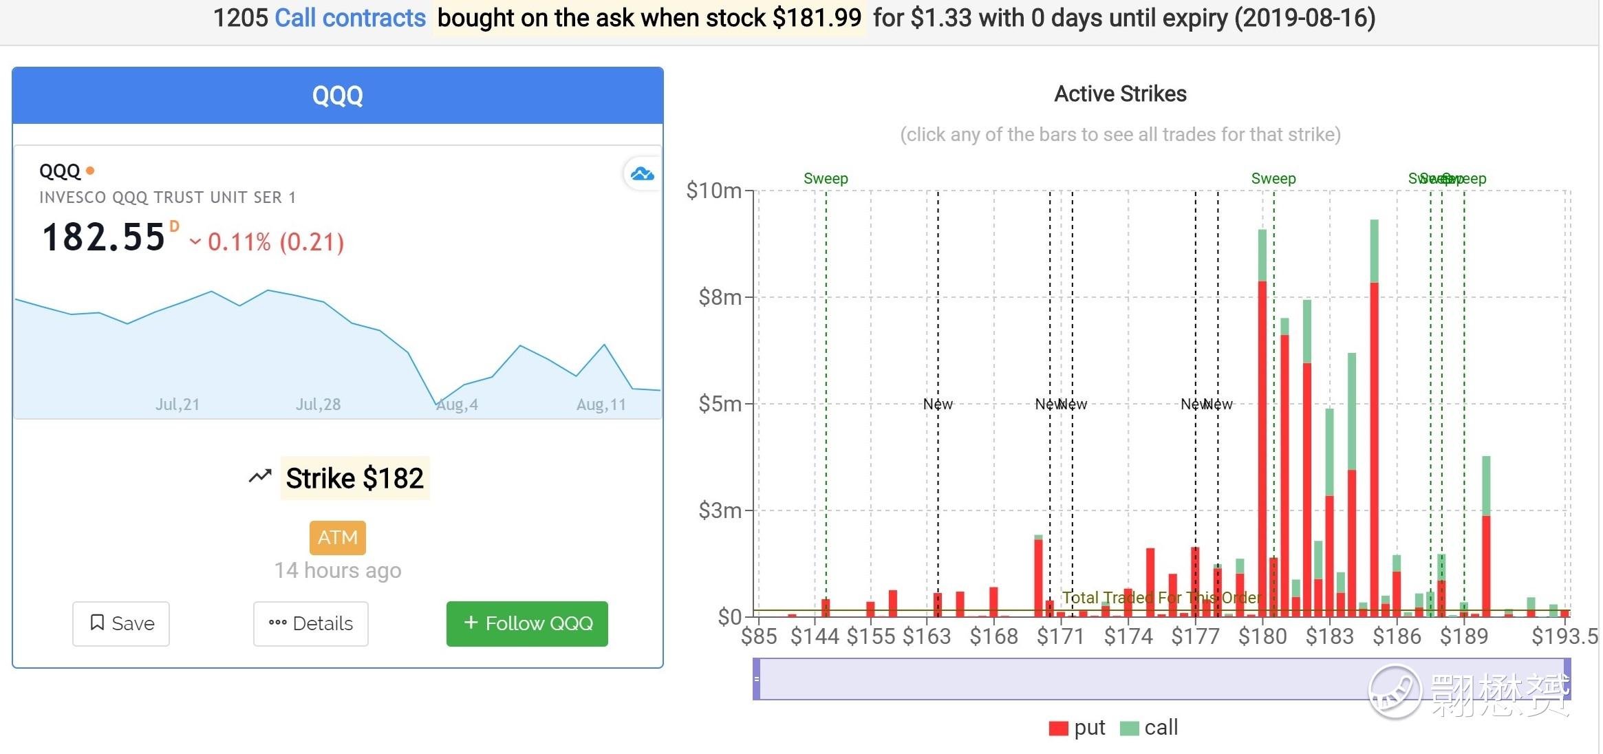Click the tallest put bar near $180 strike
Viewport: 1603px width, 754px height.
(1262, 447)
